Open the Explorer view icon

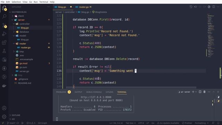4,8
